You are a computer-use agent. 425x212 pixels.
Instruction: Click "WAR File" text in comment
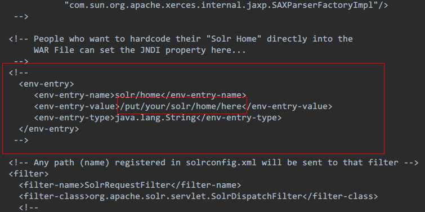pos(53,50)
